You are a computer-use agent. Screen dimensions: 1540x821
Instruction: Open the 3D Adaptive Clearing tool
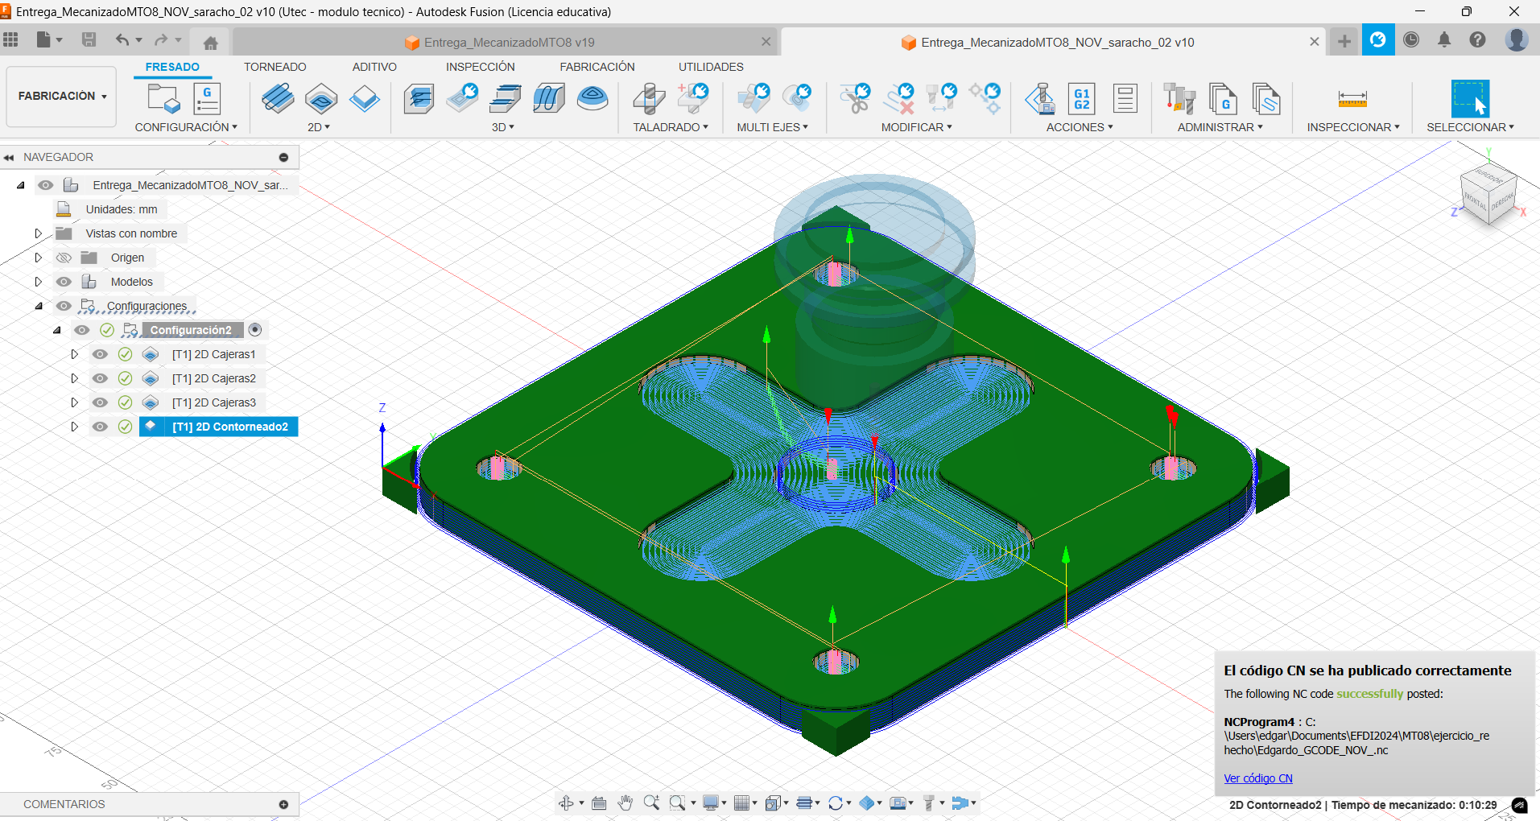pos(419,99)
